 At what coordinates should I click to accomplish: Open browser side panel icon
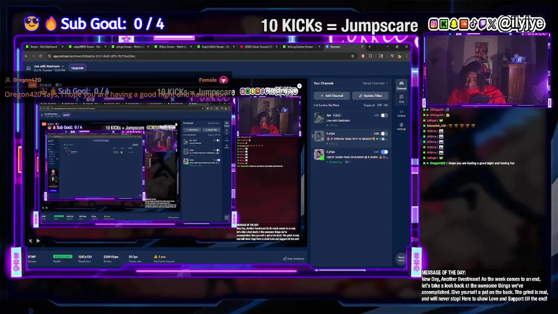tap(381, 56)
